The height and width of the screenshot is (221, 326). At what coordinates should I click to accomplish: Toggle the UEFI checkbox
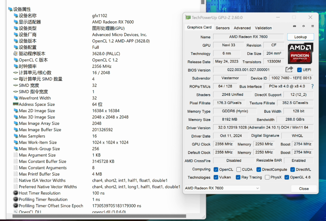click(299, 70)
